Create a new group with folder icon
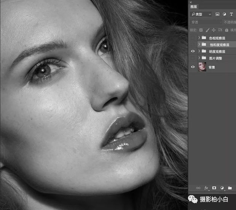 (230, 188)
